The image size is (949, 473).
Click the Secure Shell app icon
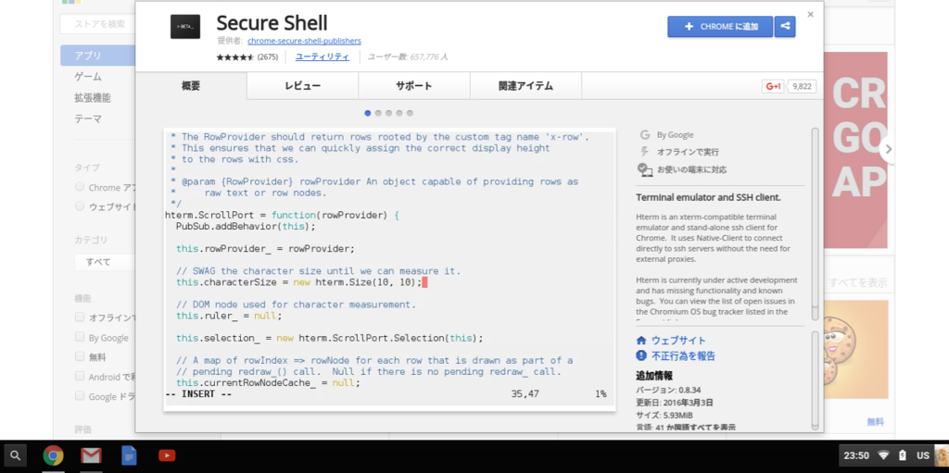click(x=185, y=27)
